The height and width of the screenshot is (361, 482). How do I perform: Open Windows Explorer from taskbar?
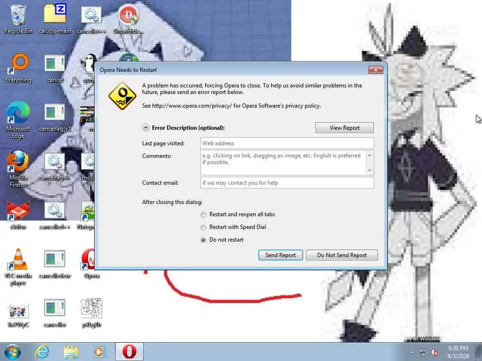[71, 352]
